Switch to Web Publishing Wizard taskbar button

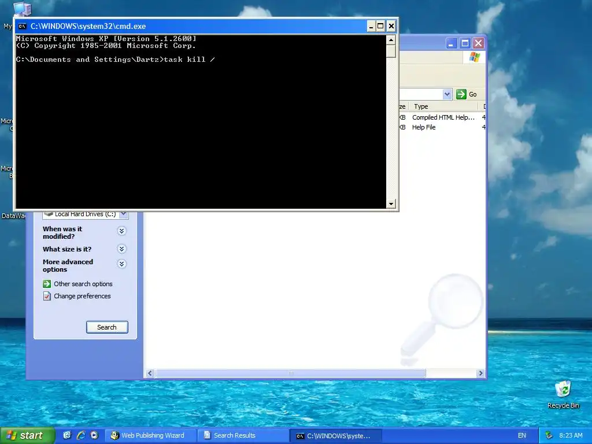150,435
